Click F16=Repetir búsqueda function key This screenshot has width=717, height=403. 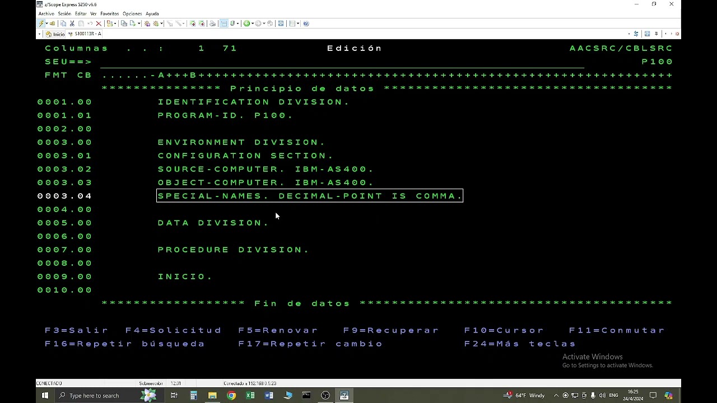(x=125, y=344)
